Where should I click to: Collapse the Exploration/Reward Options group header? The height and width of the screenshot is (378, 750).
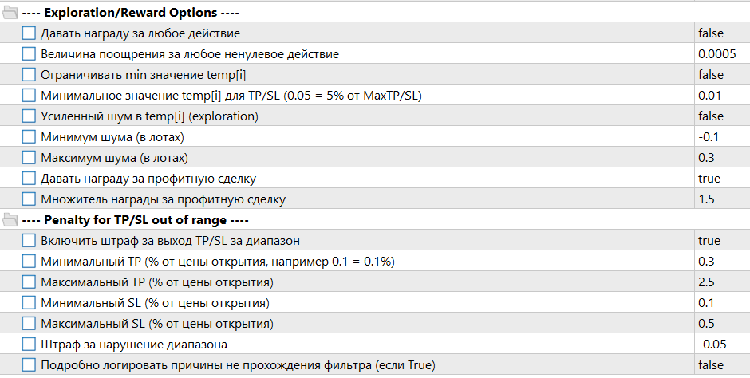click(130, 13)
